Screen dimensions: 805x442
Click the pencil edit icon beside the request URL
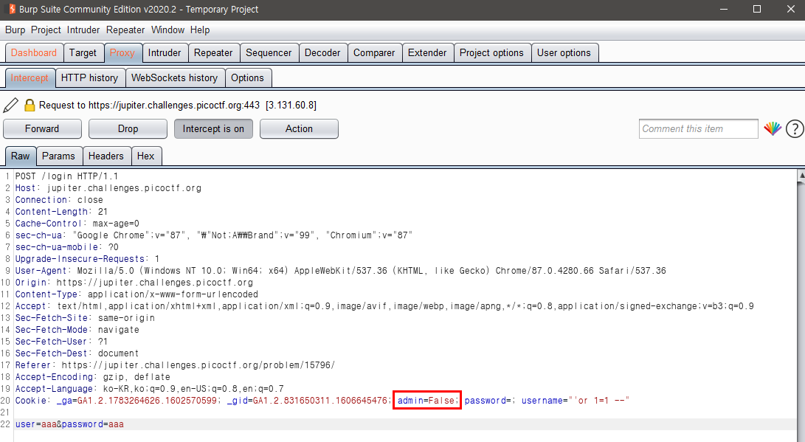coord(11,105)
